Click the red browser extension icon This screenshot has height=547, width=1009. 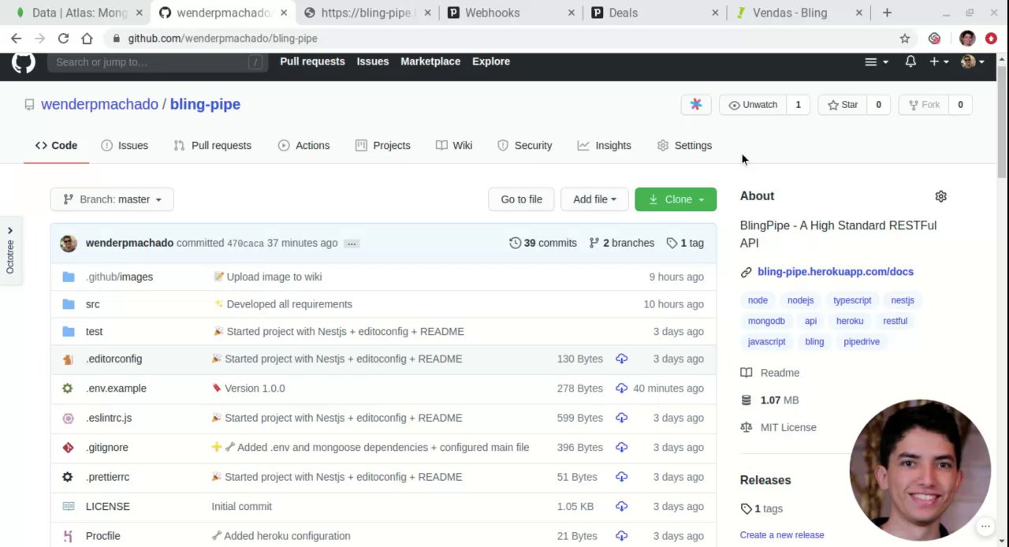tap(991, 38)
